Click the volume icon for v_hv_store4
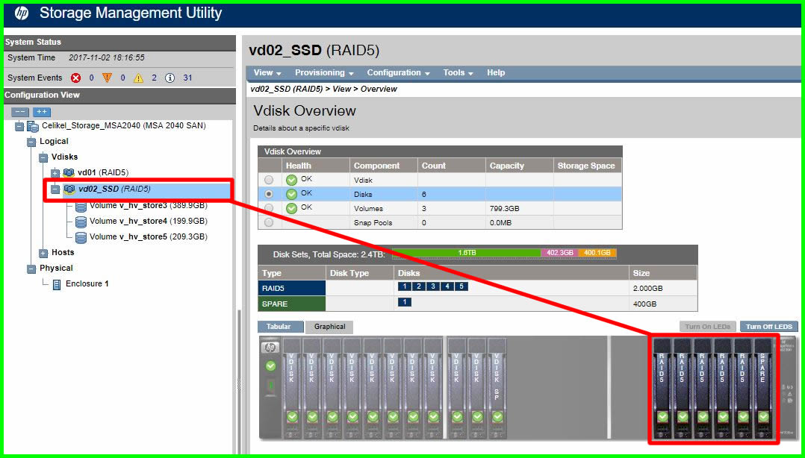The image size is (805, 458). coord(81,222)
